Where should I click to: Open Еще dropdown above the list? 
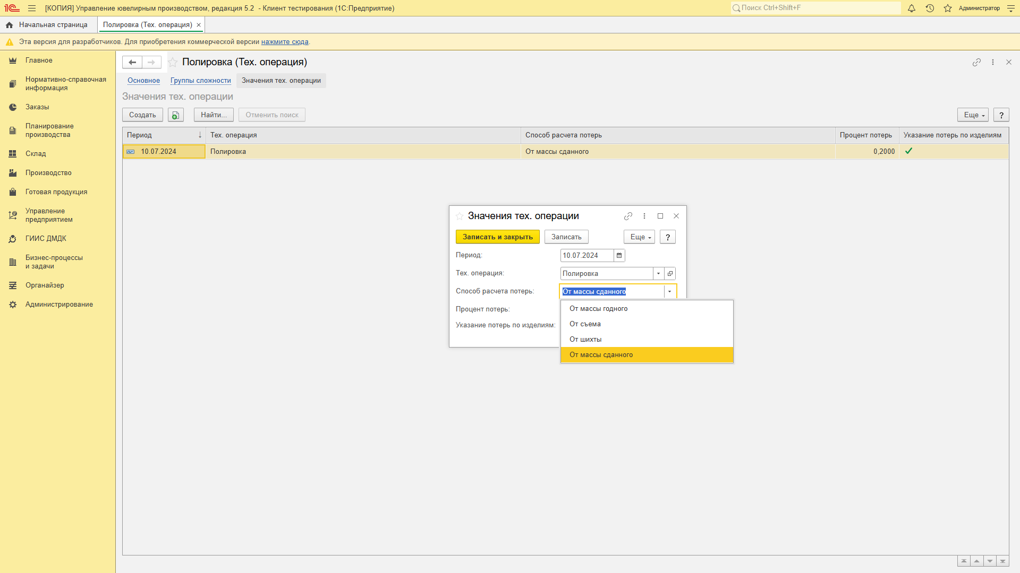pos(973,115)
